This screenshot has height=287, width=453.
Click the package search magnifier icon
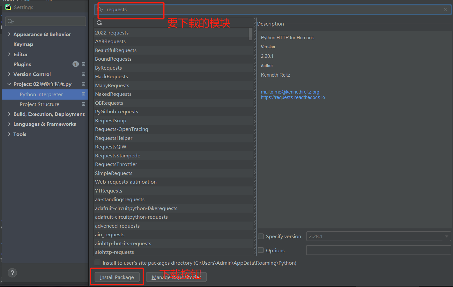click(x=100, y=10)
